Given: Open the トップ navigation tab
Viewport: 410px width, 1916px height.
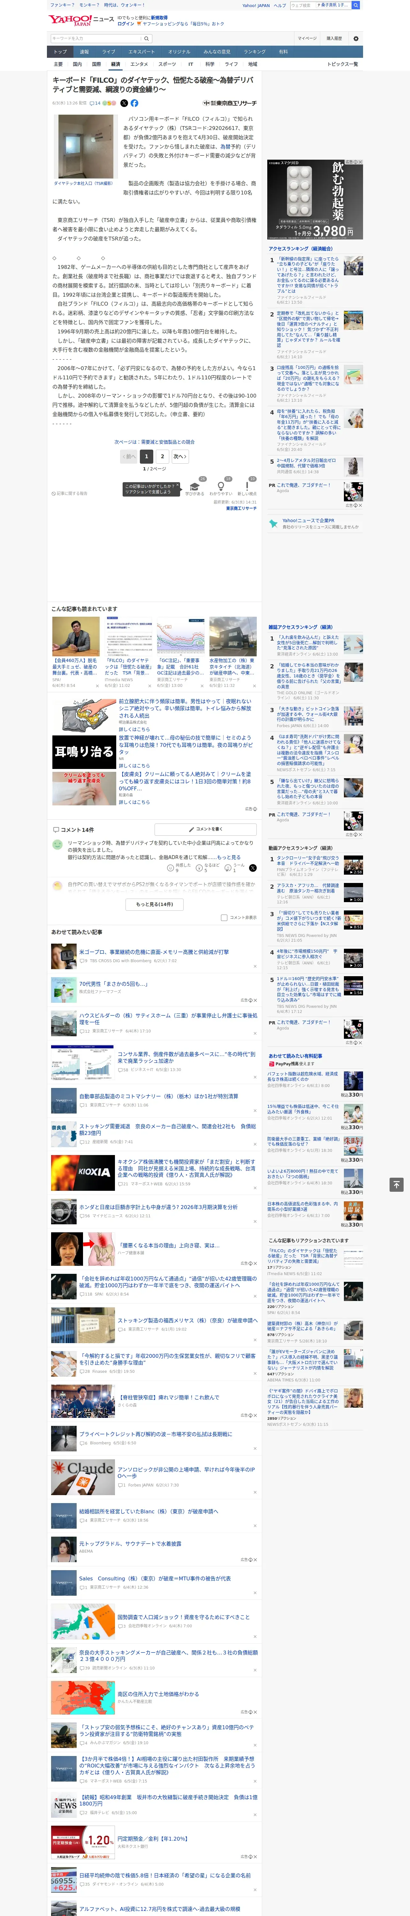Looking at the screenshot, I should (60, 52).
